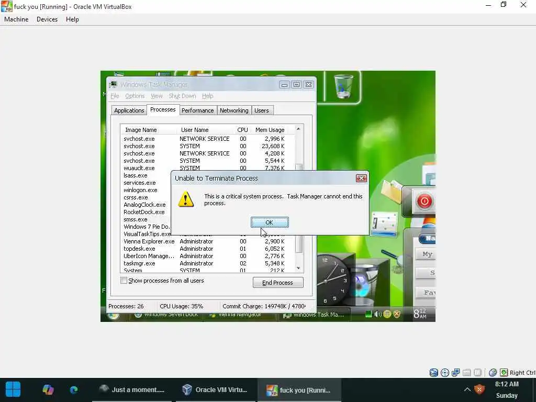Open the Recycle Bin on VM desktop

click(343, 86)
